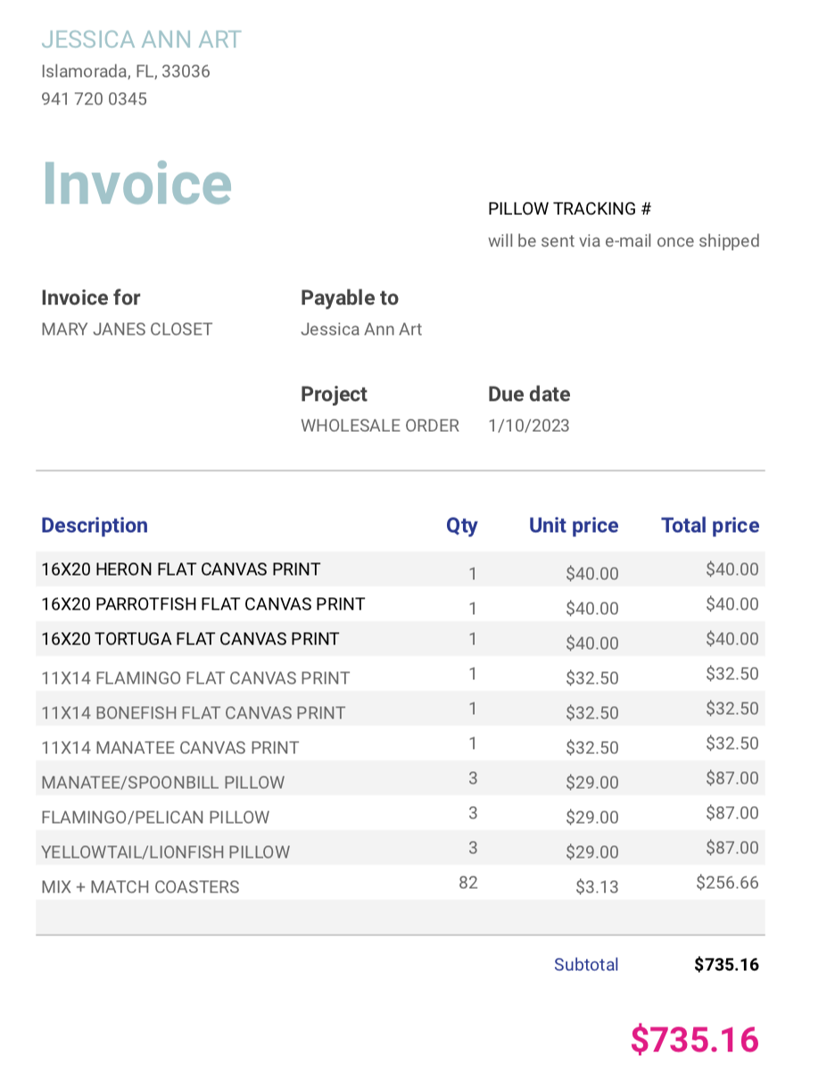The image size is (835, 1071).
Task: Click the pink $735.16 grand total
Action: 695,1039
